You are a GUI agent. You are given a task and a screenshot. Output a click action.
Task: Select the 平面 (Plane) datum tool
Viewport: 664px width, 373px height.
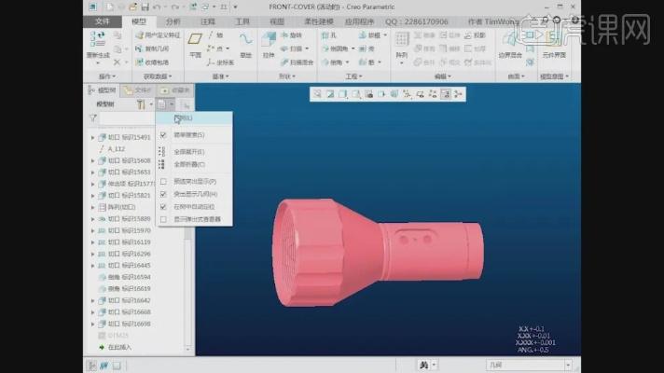(x=196, y=42)
